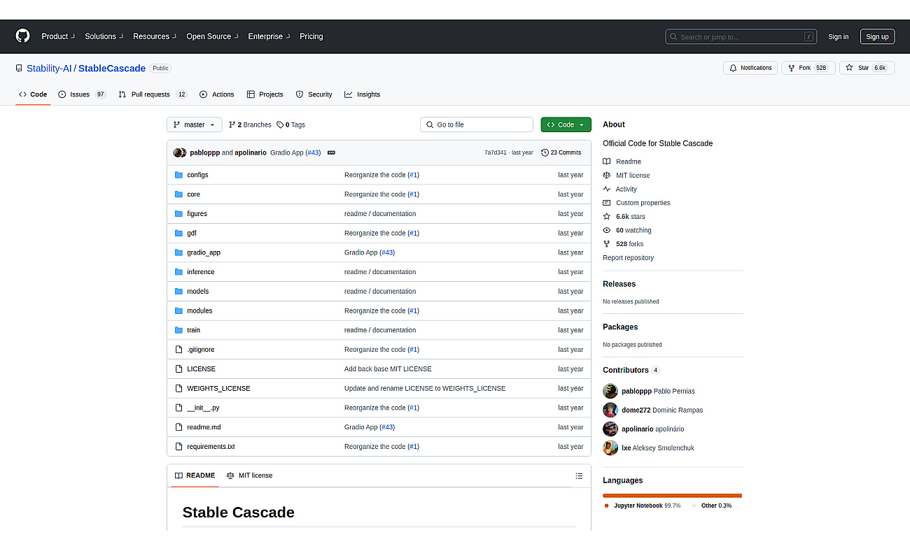Click pabloppp contributor avatar

[610, 391]
